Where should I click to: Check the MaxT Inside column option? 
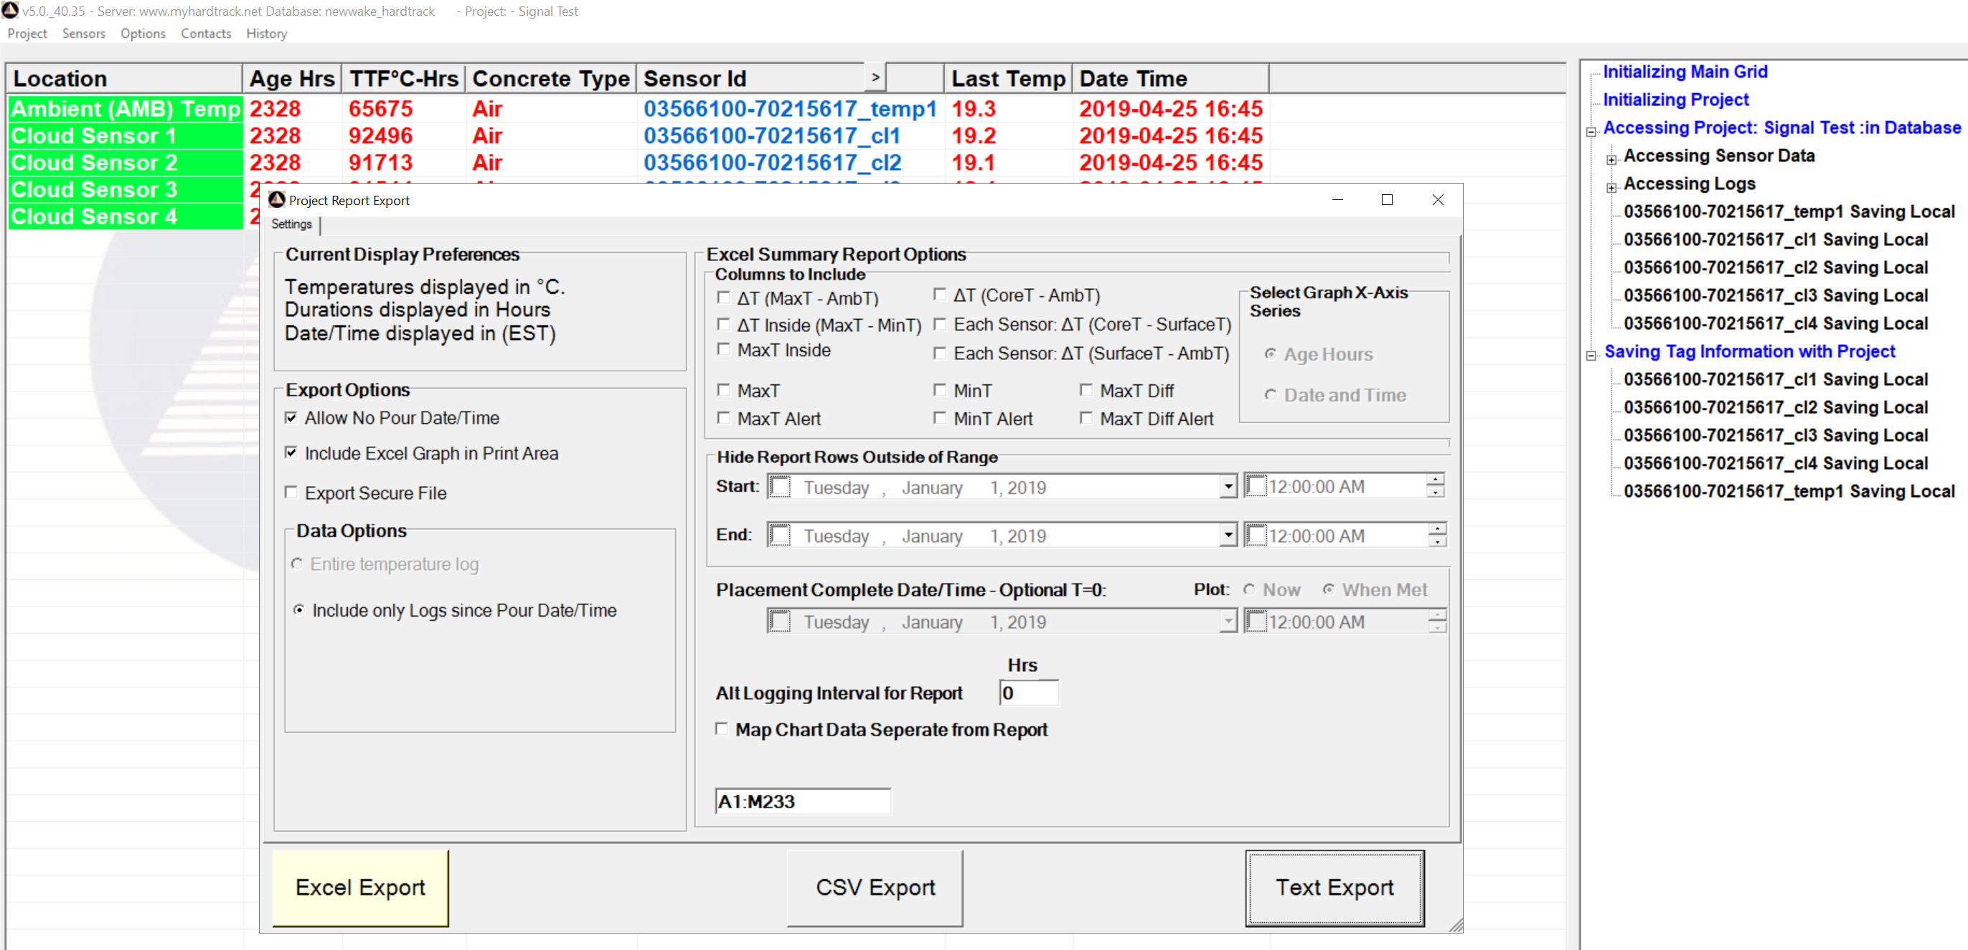coord(723,350)
